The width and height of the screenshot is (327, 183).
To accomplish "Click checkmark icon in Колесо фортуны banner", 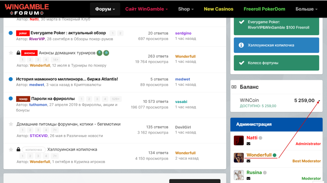I will pyautogui.click(x=241, y=63).
